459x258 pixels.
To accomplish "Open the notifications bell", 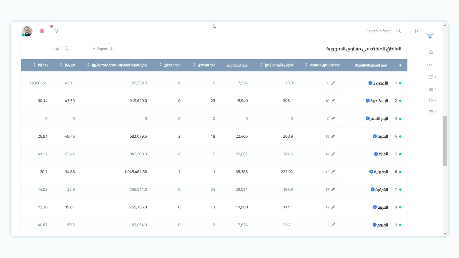I will 56,31.
